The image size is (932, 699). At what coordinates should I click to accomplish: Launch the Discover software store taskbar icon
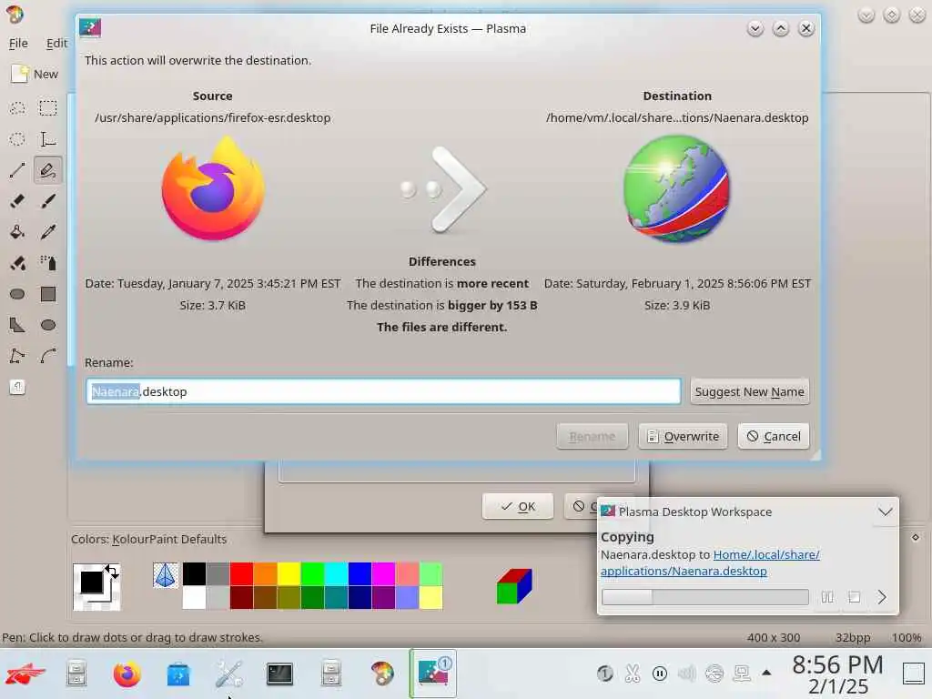coord(177,674)
